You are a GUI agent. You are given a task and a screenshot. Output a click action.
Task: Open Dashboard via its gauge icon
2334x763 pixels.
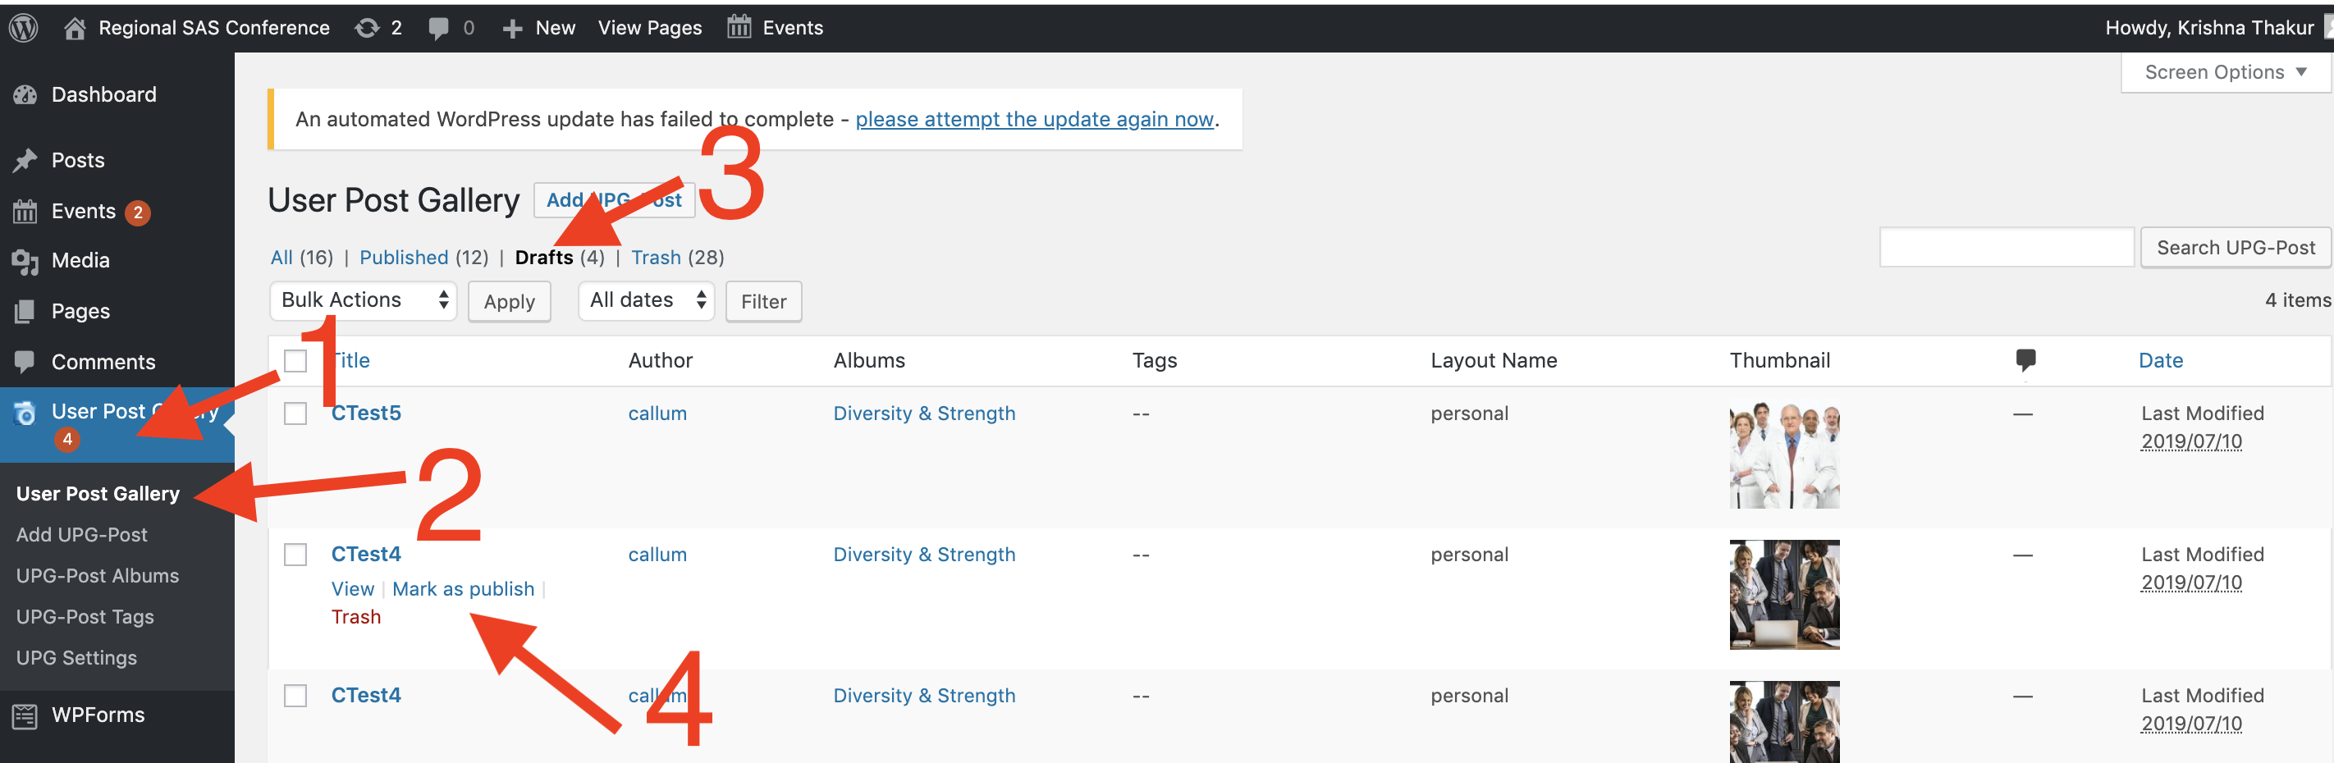click(25, 95)
